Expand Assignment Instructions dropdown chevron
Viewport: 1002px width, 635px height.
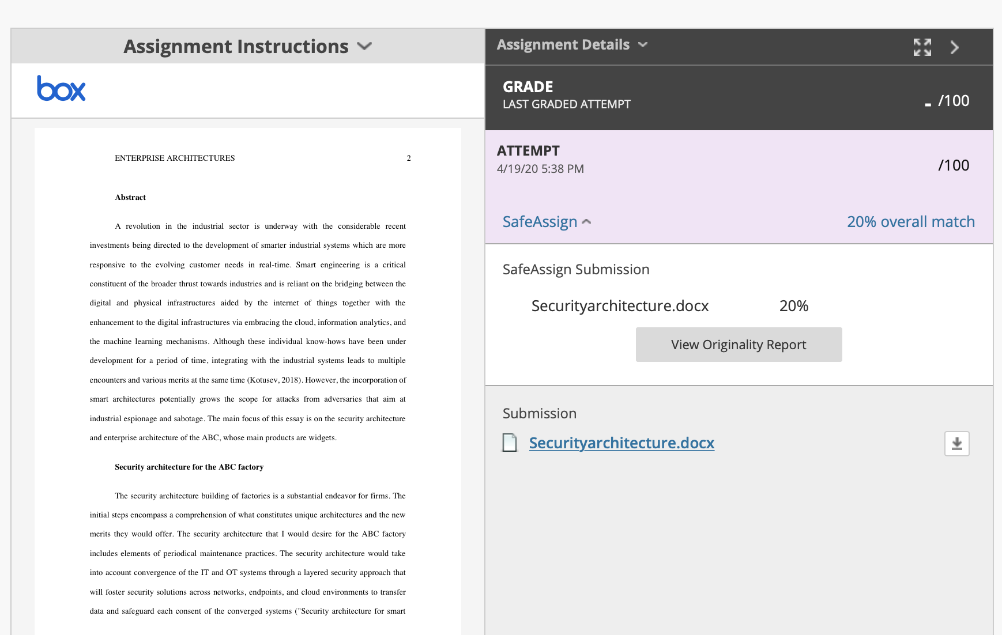pos(364,46)
